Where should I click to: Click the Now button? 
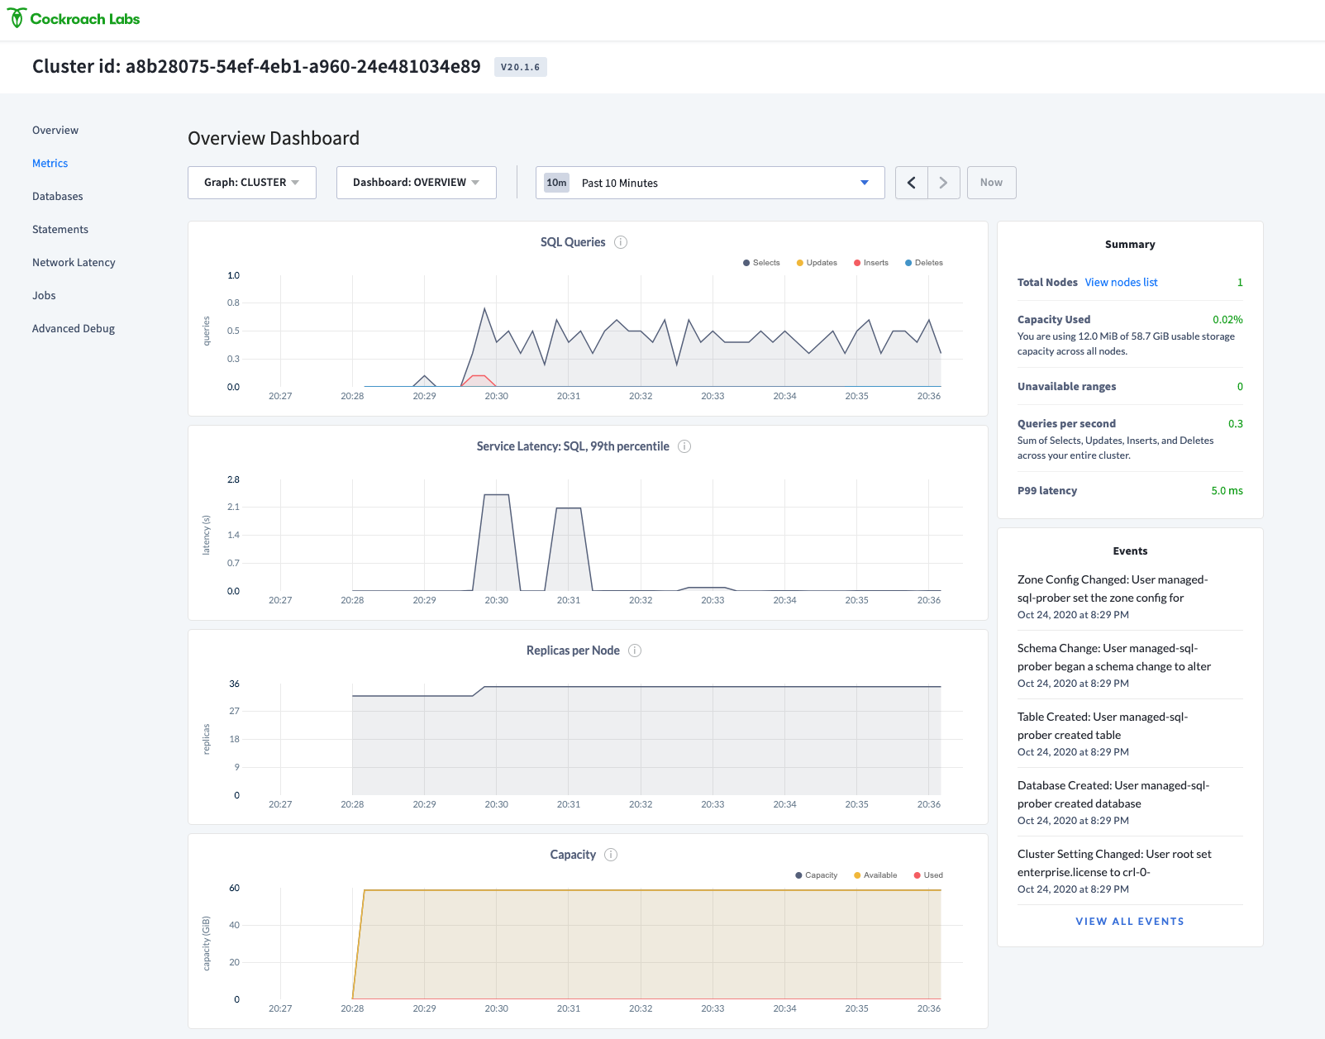coord(992,183)
